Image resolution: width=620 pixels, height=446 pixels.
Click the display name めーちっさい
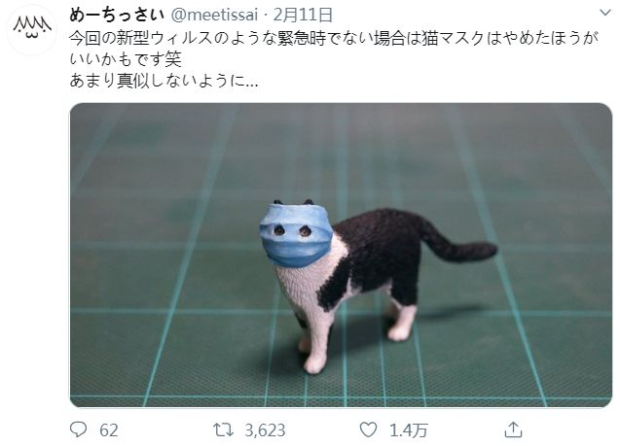point(117,15)
